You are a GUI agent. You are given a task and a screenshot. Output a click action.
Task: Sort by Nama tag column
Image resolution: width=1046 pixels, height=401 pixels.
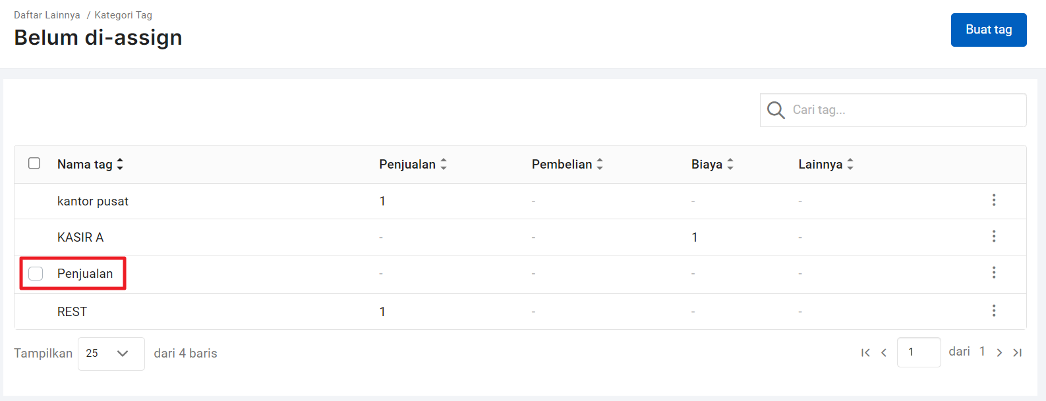pos(90,164)
